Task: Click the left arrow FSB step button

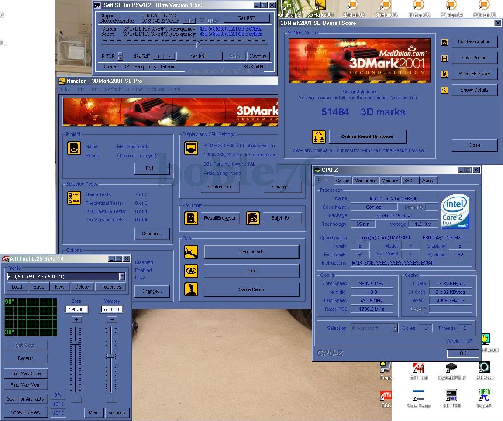Action: pos(158,57)
